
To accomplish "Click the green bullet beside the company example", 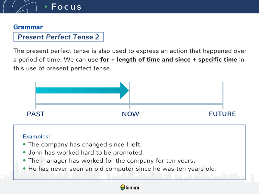I will [x=25, y=144].
